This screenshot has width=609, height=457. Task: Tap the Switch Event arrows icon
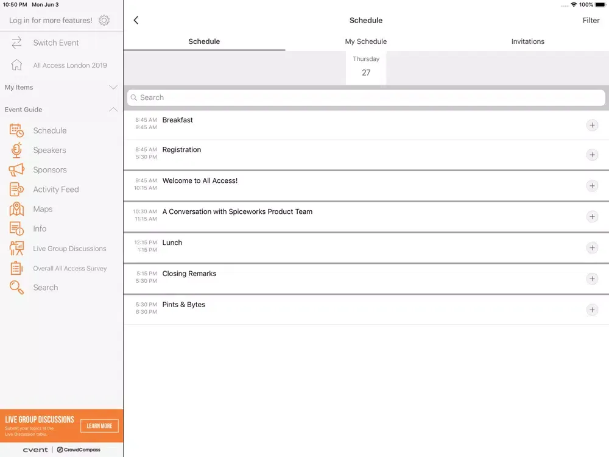pyautogui.click(x=16, y=43)
